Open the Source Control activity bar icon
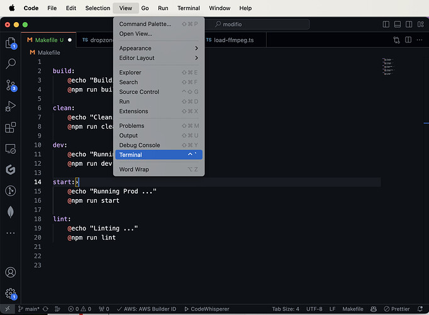Image resolution: width=429 pixels, height=315 pixels. coord(11,86)
